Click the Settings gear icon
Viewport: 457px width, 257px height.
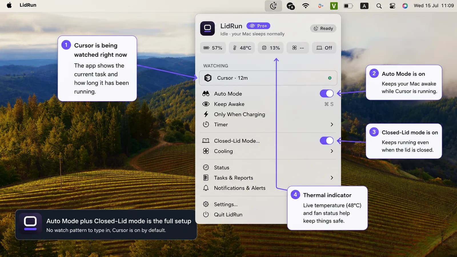206,204
